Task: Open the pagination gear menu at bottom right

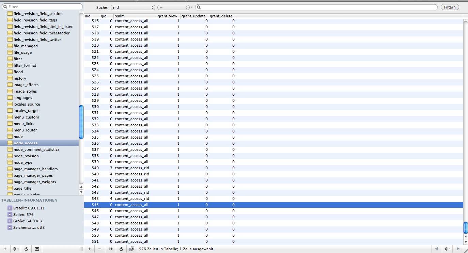Action: (446, 249)
